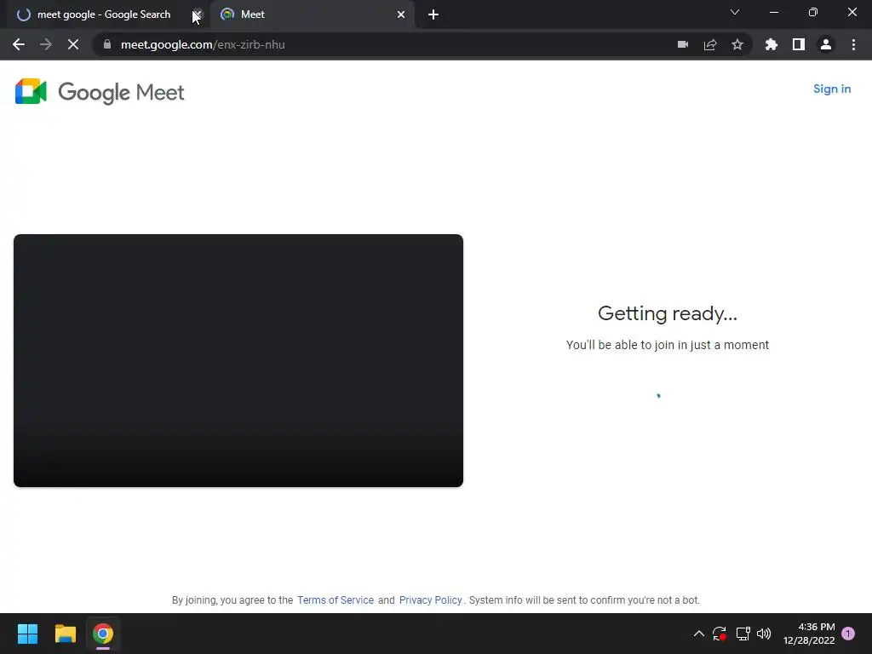Image resolution: width=872 pixels, height=654 pixels.
Task: Click Sign in link
Action: tap(831, 89)
